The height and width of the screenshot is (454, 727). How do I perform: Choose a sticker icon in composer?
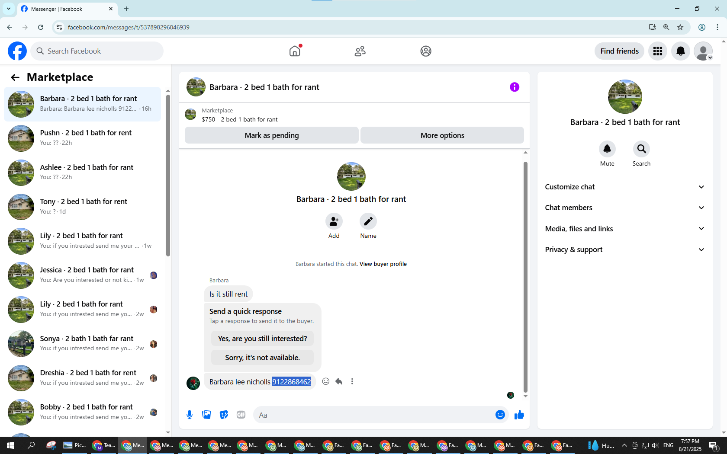coord(224,415)
